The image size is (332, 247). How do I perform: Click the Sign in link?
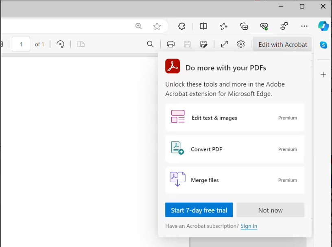(249, 226)
